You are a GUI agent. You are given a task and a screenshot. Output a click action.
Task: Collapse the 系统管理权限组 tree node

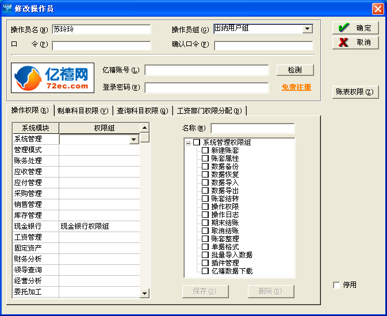coord(188,142)
